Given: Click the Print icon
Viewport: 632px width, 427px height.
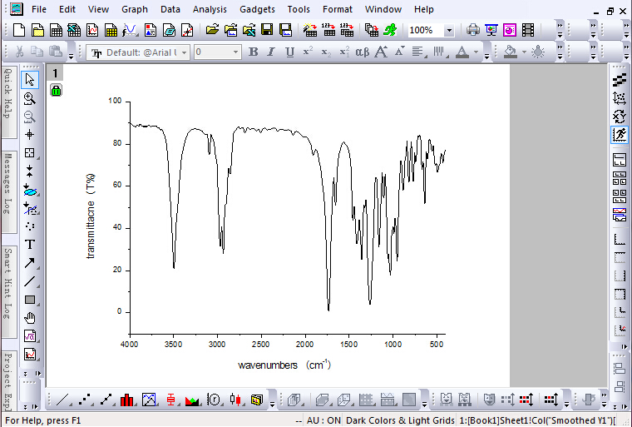Looking at the screenshot, I should coord(473,31).
